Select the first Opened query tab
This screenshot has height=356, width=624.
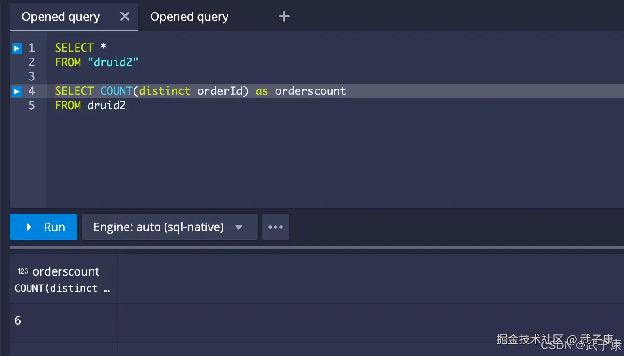(x=60, y=16)
